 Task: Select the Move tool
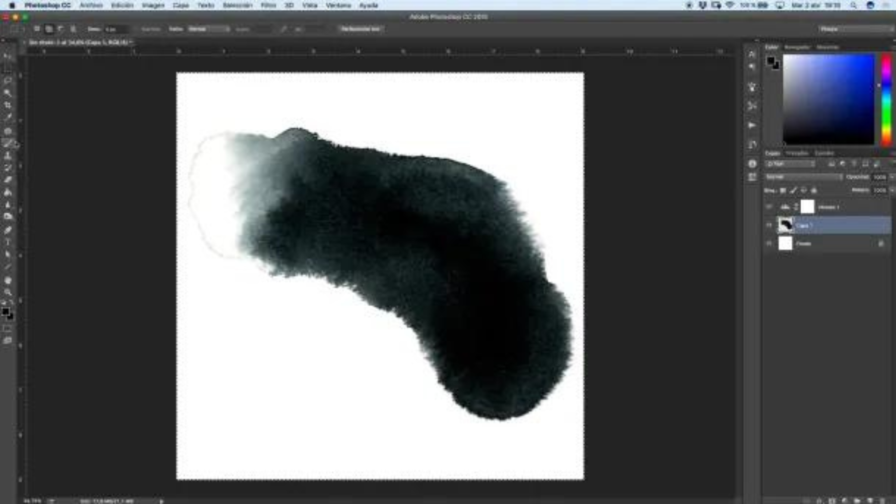point(7,56)
